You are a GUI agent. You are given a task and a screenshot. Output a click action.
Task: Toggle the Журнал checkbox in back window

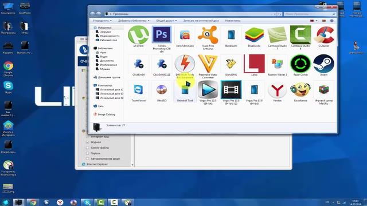pos(88,142)
